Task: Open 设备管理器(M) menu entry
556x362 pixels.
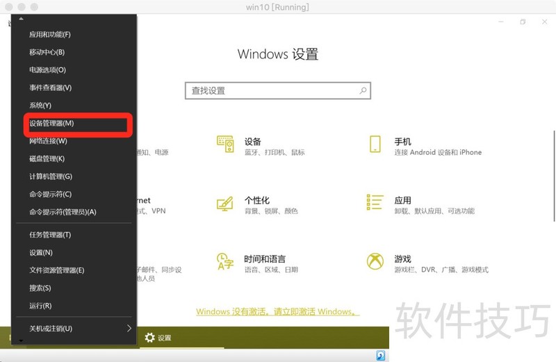Action: (x=74, y=124)
